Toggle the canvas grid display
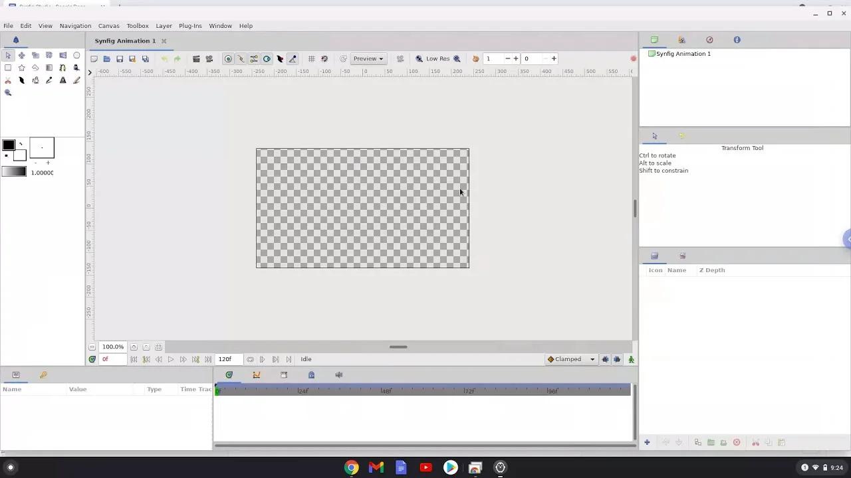Viewport: 851px width, 478px height. click(311, 58)
